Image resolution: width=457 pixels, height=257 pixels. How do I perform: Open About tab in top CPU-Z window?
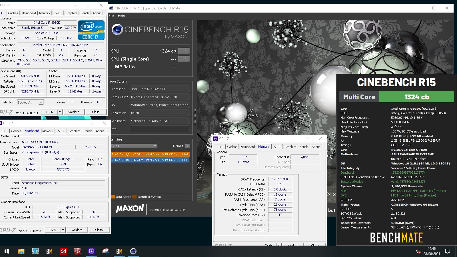(x=97, y=13)
